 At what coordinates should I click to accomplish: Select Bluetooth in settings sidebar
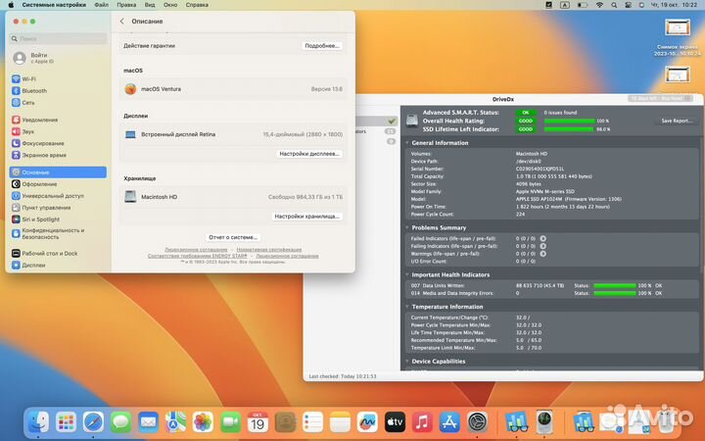(x=58, y=90)
